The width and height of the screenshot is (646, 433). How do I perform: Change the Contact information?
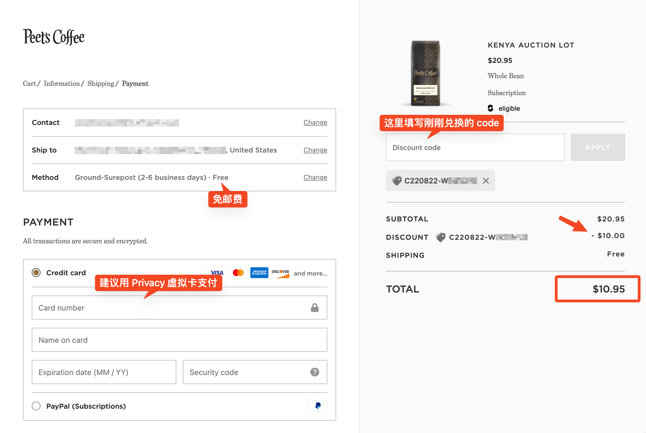pyautogui.click(x=315, y=122)
